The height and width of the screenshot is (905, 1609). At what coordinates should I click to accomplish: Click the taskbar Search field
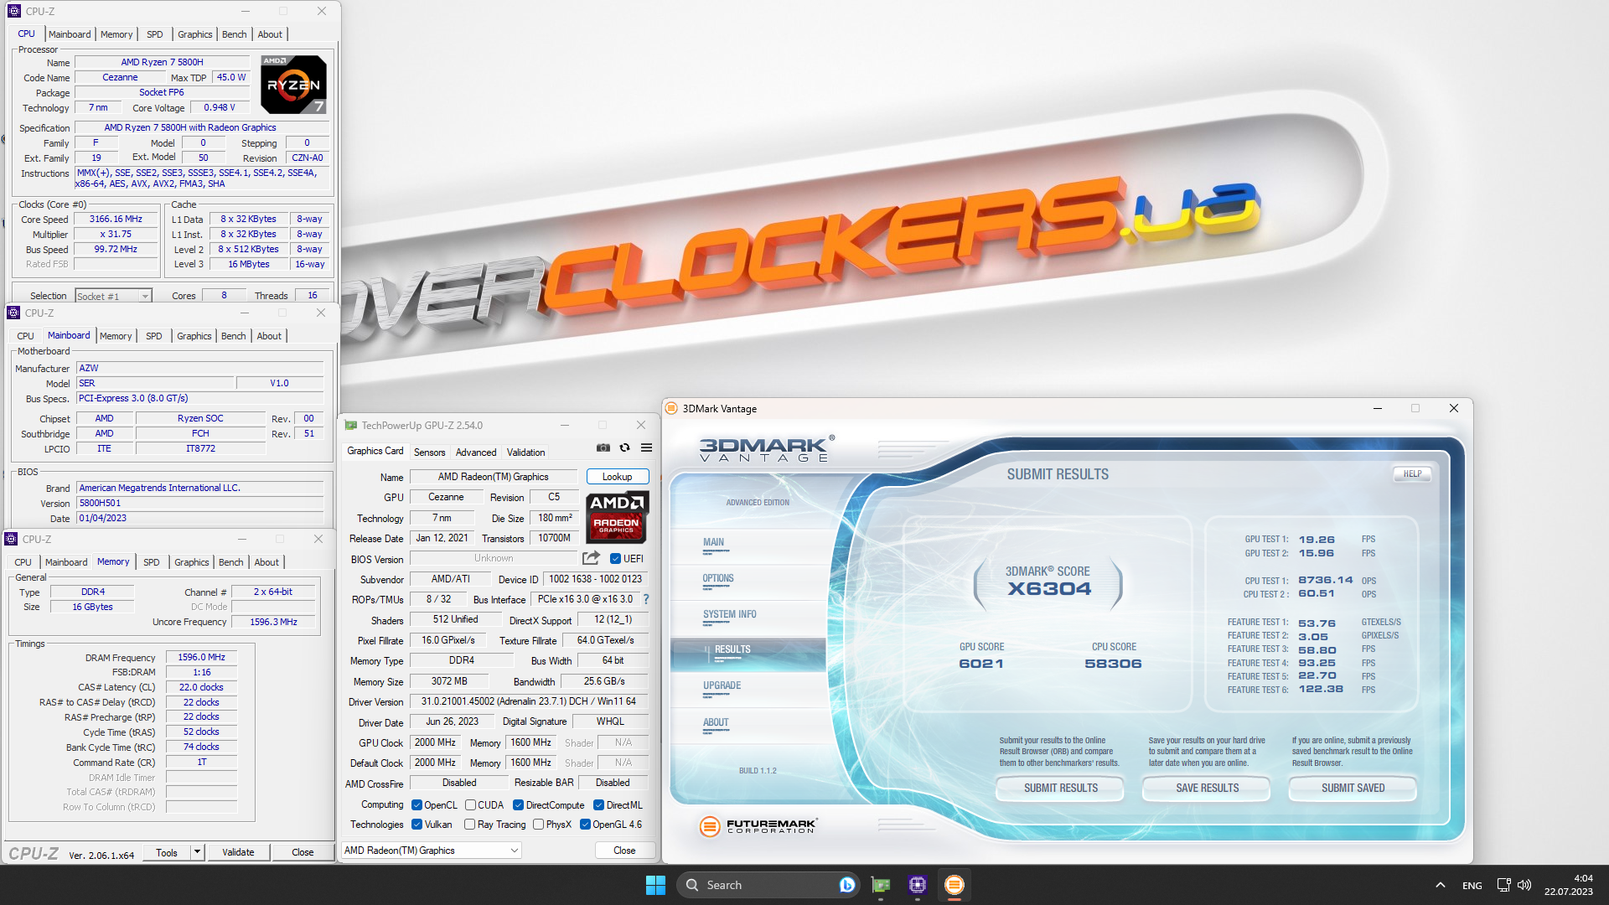pos(768,885)
